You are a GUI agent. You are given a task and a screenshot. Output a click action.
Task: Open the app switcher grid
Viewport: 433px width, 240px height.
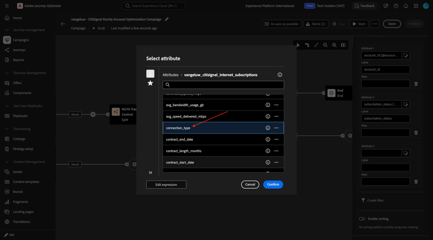[416, 6]
